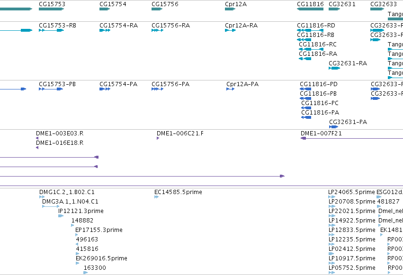This screenshot has height=275, width=403.
Task: Select protein label CG15753-PB
Action: [x=57, y=84]
